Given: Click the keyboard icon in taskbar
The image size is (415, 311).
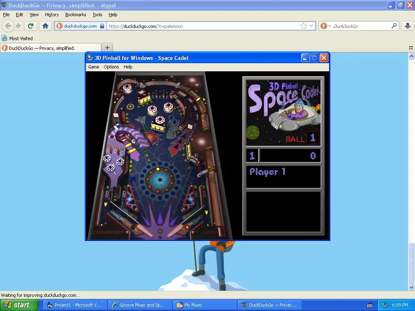Looking at the screenshot, I should (370, 305).
